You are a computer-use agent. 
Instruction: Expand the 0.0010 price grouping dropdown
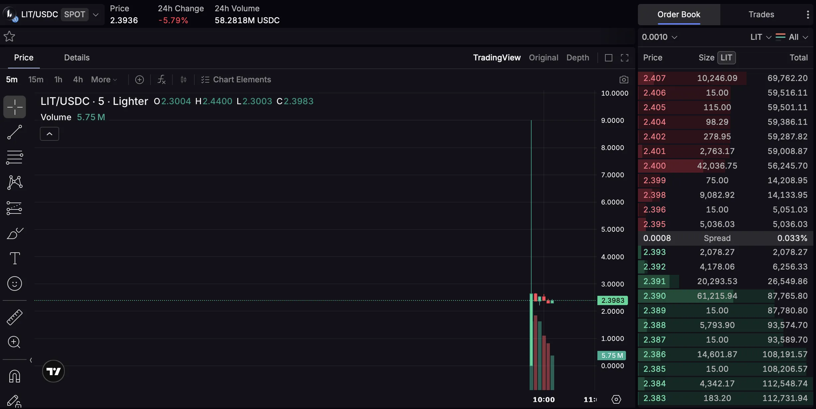659,37
